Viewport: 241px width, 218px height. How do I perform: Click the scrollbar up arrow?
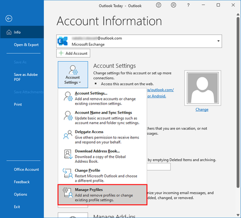click(238, 15)
